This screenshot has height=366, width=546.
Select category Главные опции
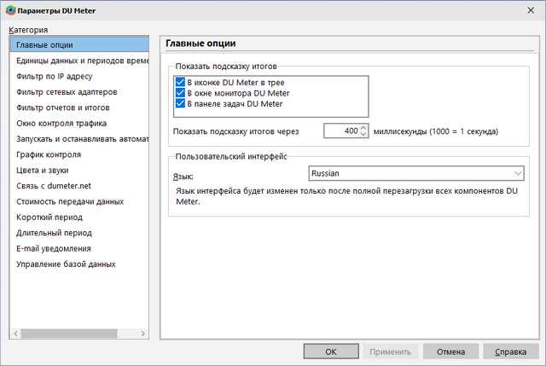coord(79,45)
